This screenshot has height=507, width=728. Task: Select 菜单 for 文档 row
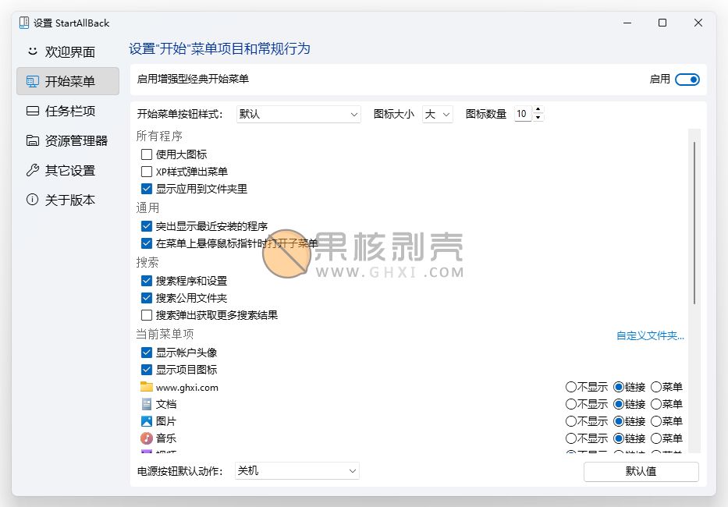coord(656,404)
